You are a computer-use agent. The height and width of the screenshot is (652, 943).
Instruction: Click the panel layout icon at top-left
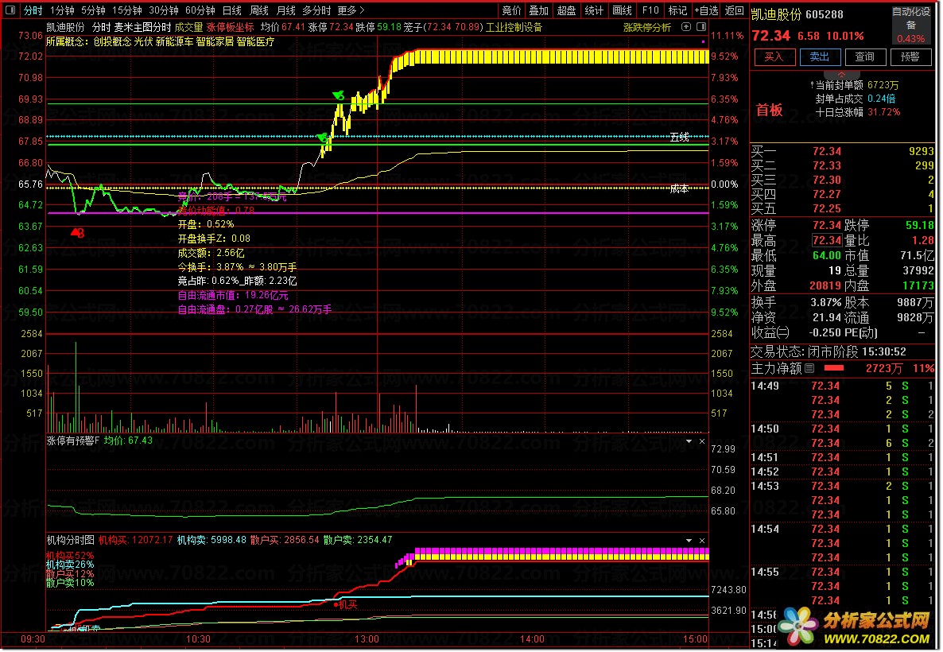coord(10,10)
